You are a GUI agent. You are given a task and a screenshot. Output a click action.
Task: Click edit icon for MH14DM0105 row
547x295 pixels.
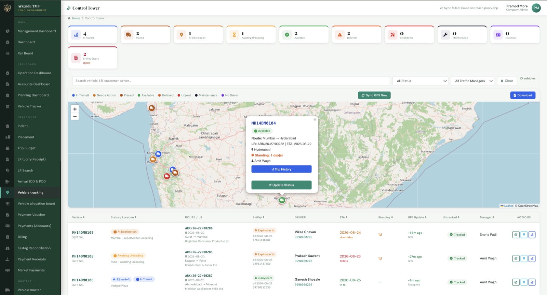tap(516, 235)
